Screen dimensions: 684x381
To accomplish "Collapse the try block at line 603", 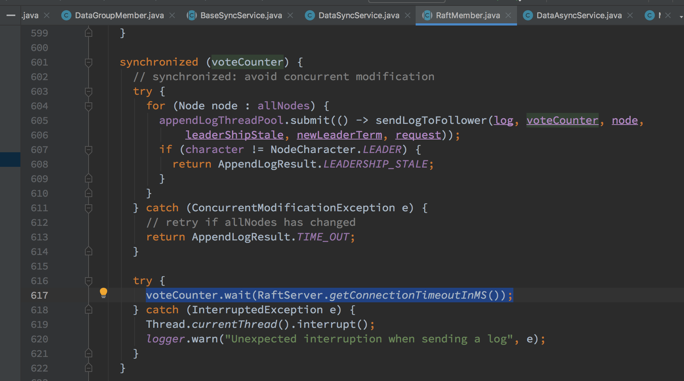I will pyautogui.click(x=89, y=91).
